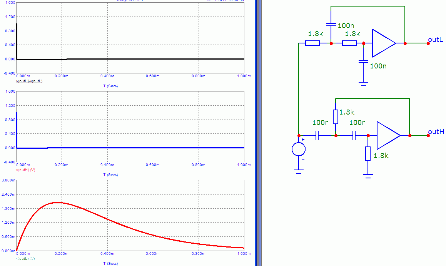Select the input series resistor of the outL filter

click(x=312, y=43)
